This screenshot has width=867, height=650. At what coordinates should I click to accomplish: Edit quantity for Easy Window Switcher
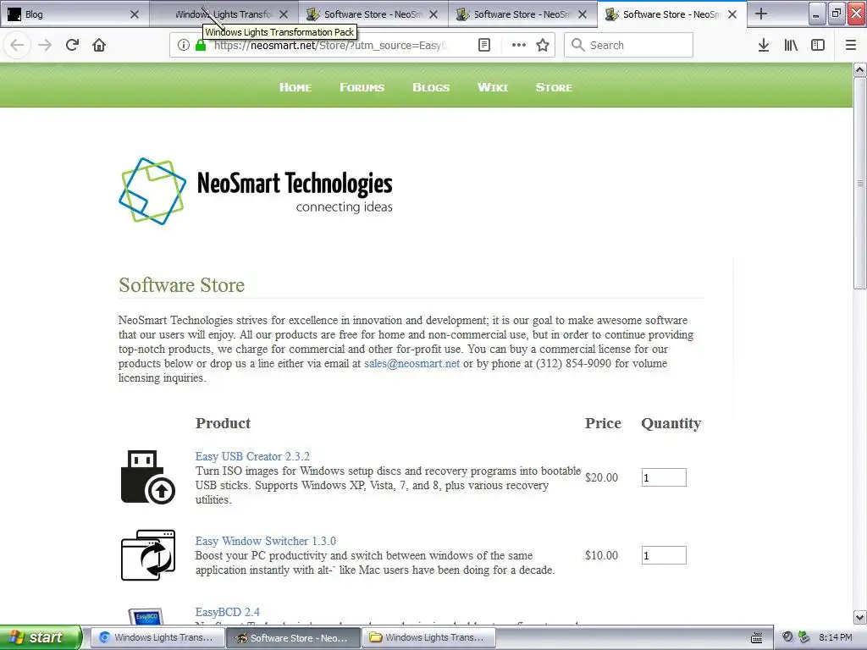click(664, 555)
